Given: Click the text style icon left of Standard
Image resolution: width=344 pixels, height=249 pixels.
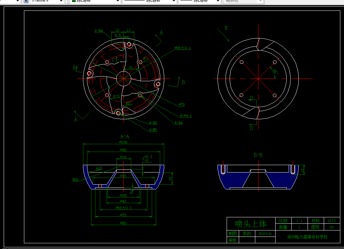Looking at the screenshot, I should 26,1.
